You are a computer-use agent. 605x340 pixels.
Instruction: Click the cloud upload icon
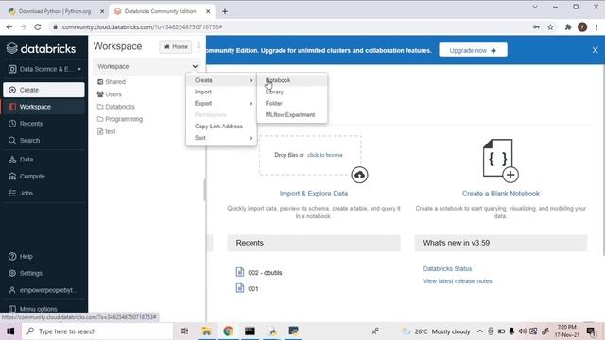(359, 175)
